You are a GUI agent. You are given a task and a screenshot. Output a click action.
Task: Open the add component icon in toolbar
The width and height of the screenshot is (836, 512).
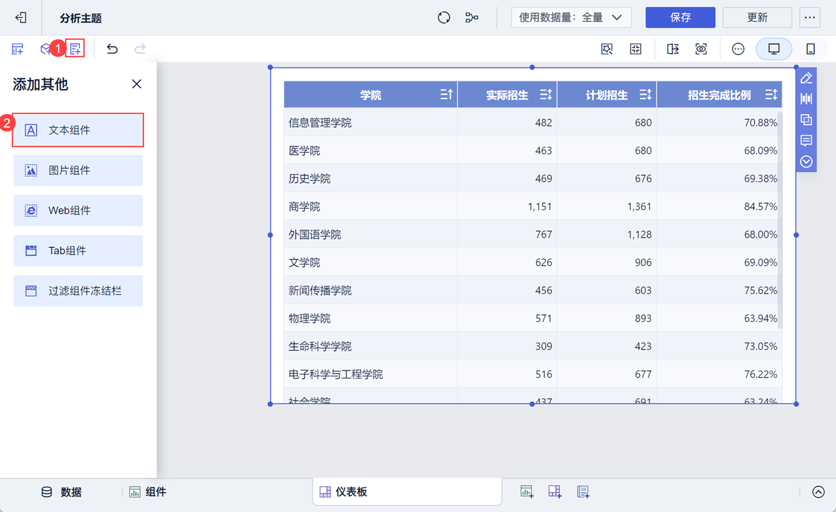pyautogui.click(x=17, y=49)
